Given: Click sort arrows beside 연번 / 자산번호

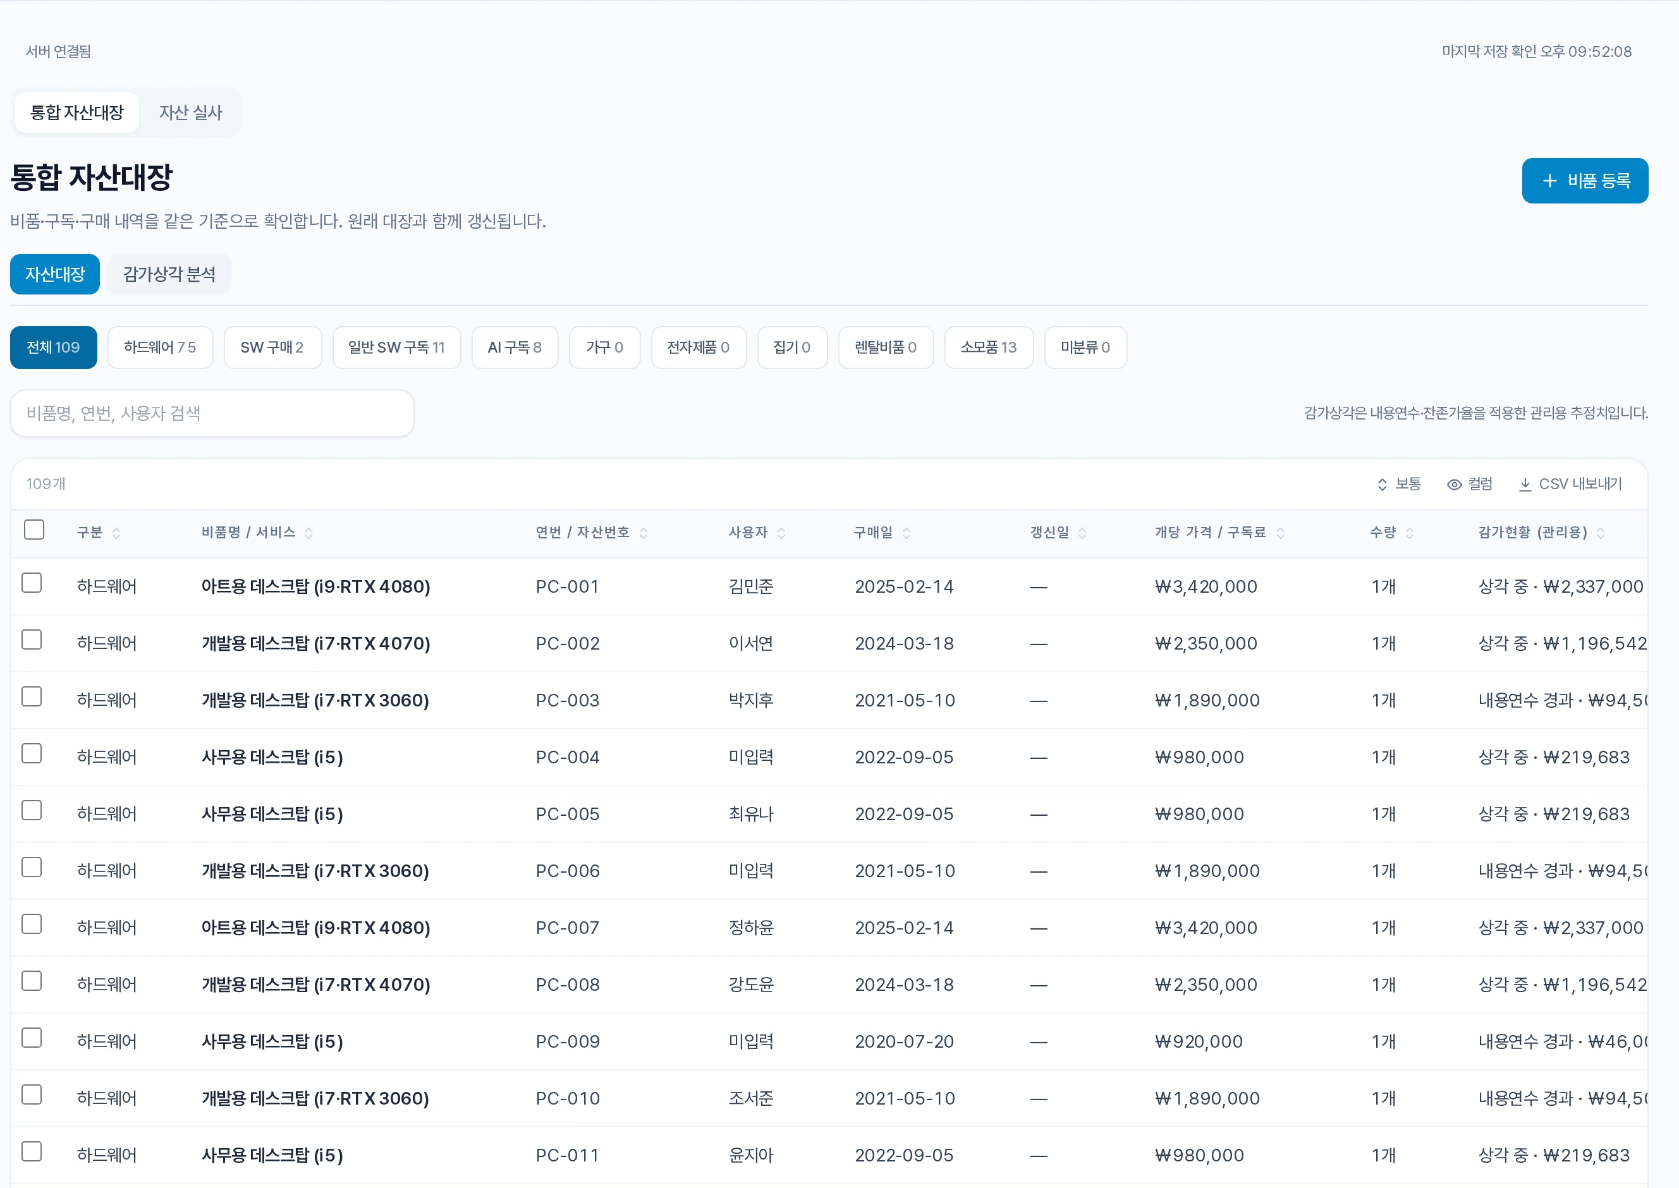Looking at the screenshot, I should [x=644, y=533].
